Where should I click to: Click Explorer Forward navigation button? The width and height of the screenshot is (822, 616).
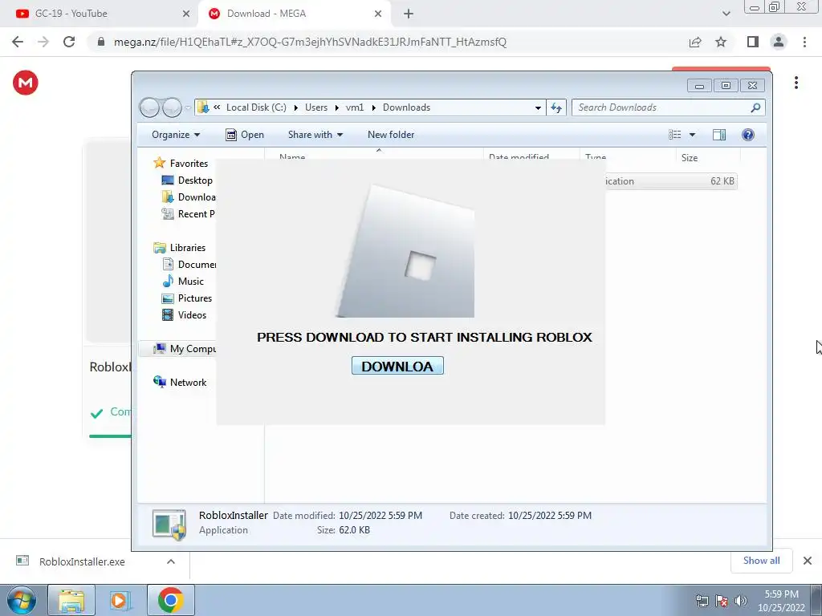[x=172, y=107]
